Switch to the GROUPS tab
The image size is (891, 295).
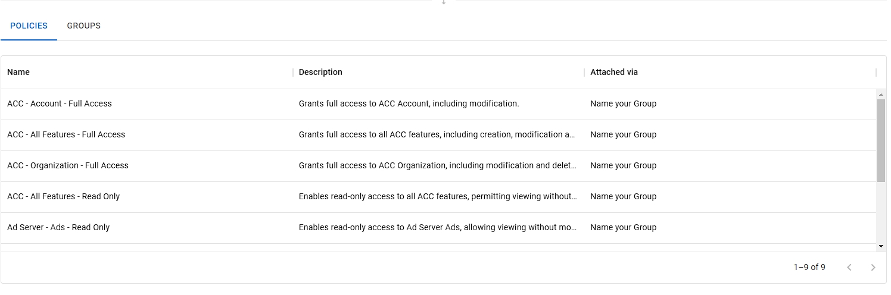(x=83, y=26)
